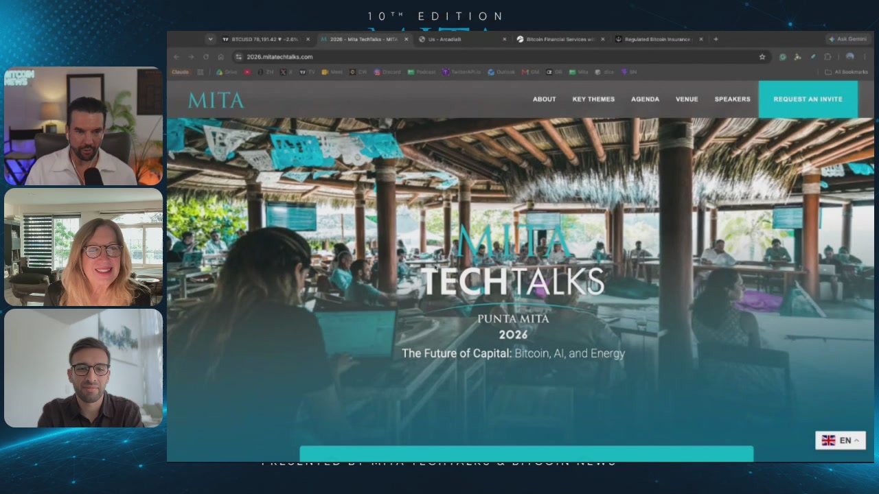Open the Agenda navigation link
Viewport: 879px width, 494px height.
[645, 99]
